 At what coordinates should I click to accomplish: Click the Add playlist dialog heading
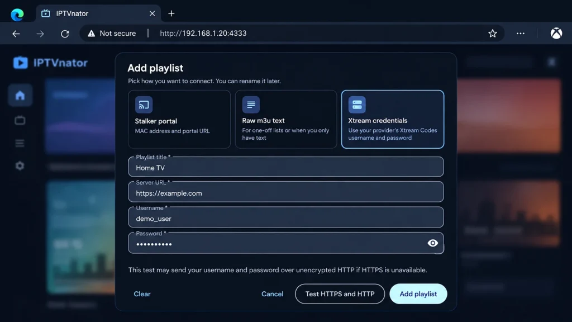coord(155,68)
